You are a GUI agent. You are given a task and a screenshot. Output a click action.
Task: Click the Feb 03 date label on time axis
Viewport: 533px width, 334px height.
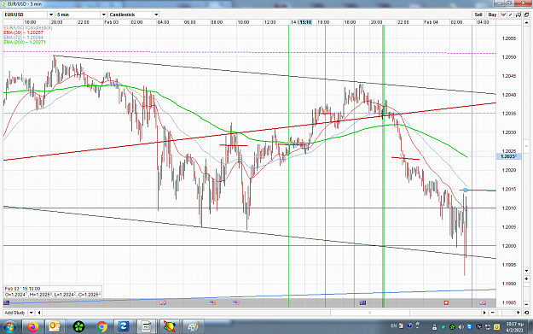[111, 22]
